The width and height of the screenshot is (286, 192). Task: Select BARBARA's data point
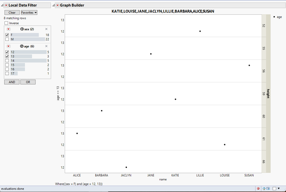[102, 111]
